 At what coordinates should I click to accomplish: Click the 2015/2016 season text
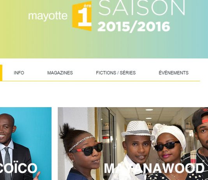134,26
